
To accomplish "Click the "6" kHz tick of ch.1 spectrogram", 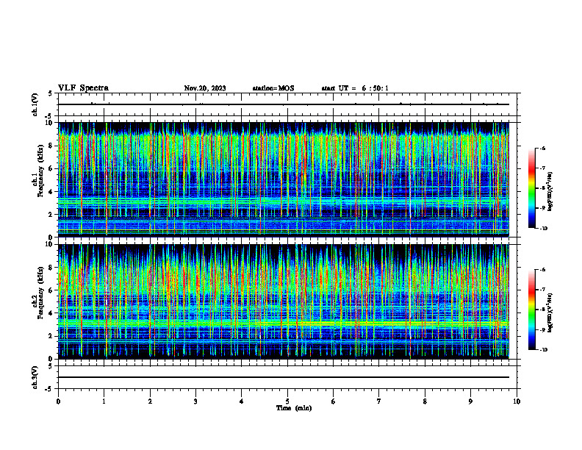I will point(52,168).
